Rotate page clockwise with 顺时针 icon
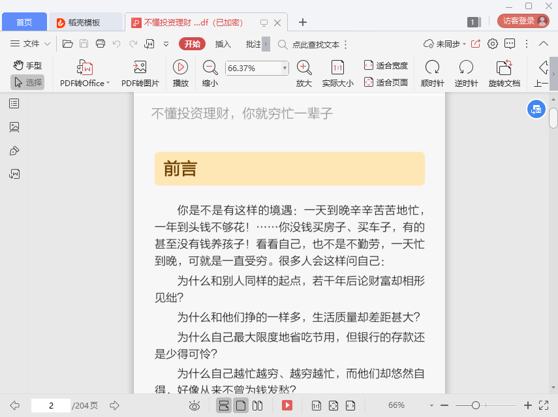The height and width of the screenshot is (417, 558). coord(432,67)
